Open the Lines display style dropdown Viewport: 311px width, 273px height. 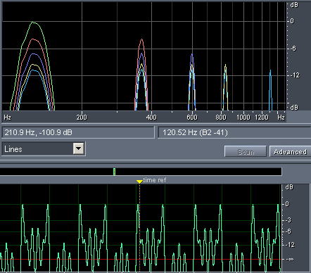pyautogui.click(x=78, y=148)
